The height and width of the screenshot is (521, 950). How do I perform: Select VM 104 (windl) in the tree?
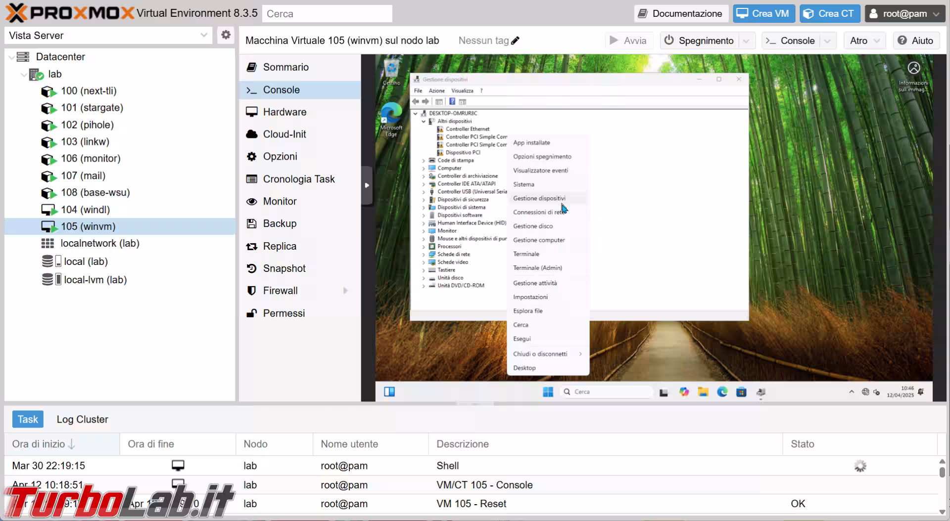(x=85, y=210)
